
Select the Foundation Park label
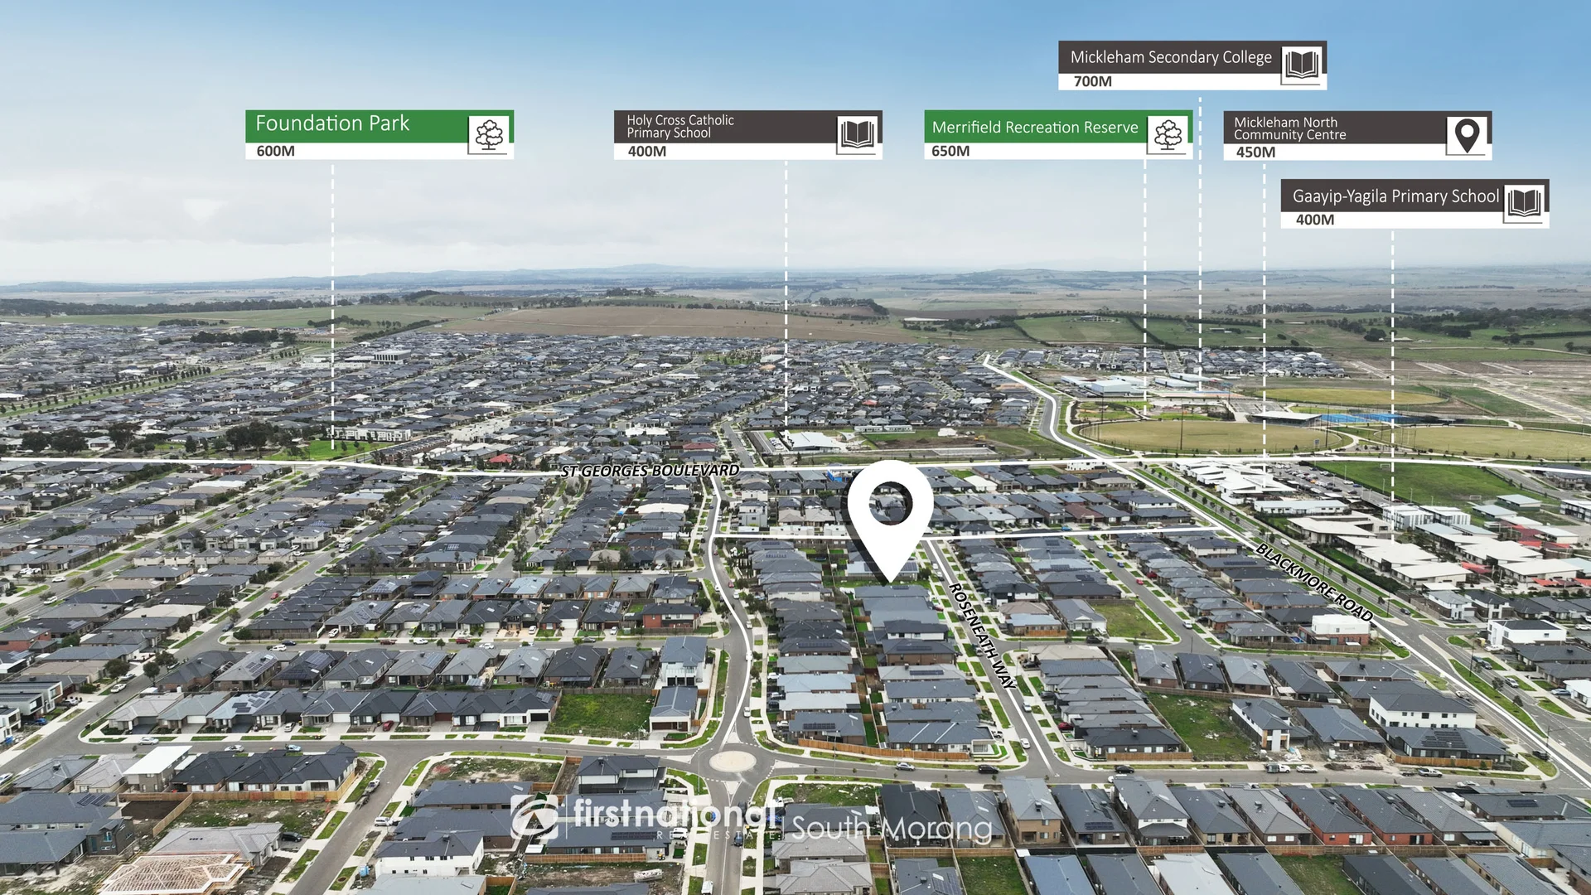click(x=332, y=124)
